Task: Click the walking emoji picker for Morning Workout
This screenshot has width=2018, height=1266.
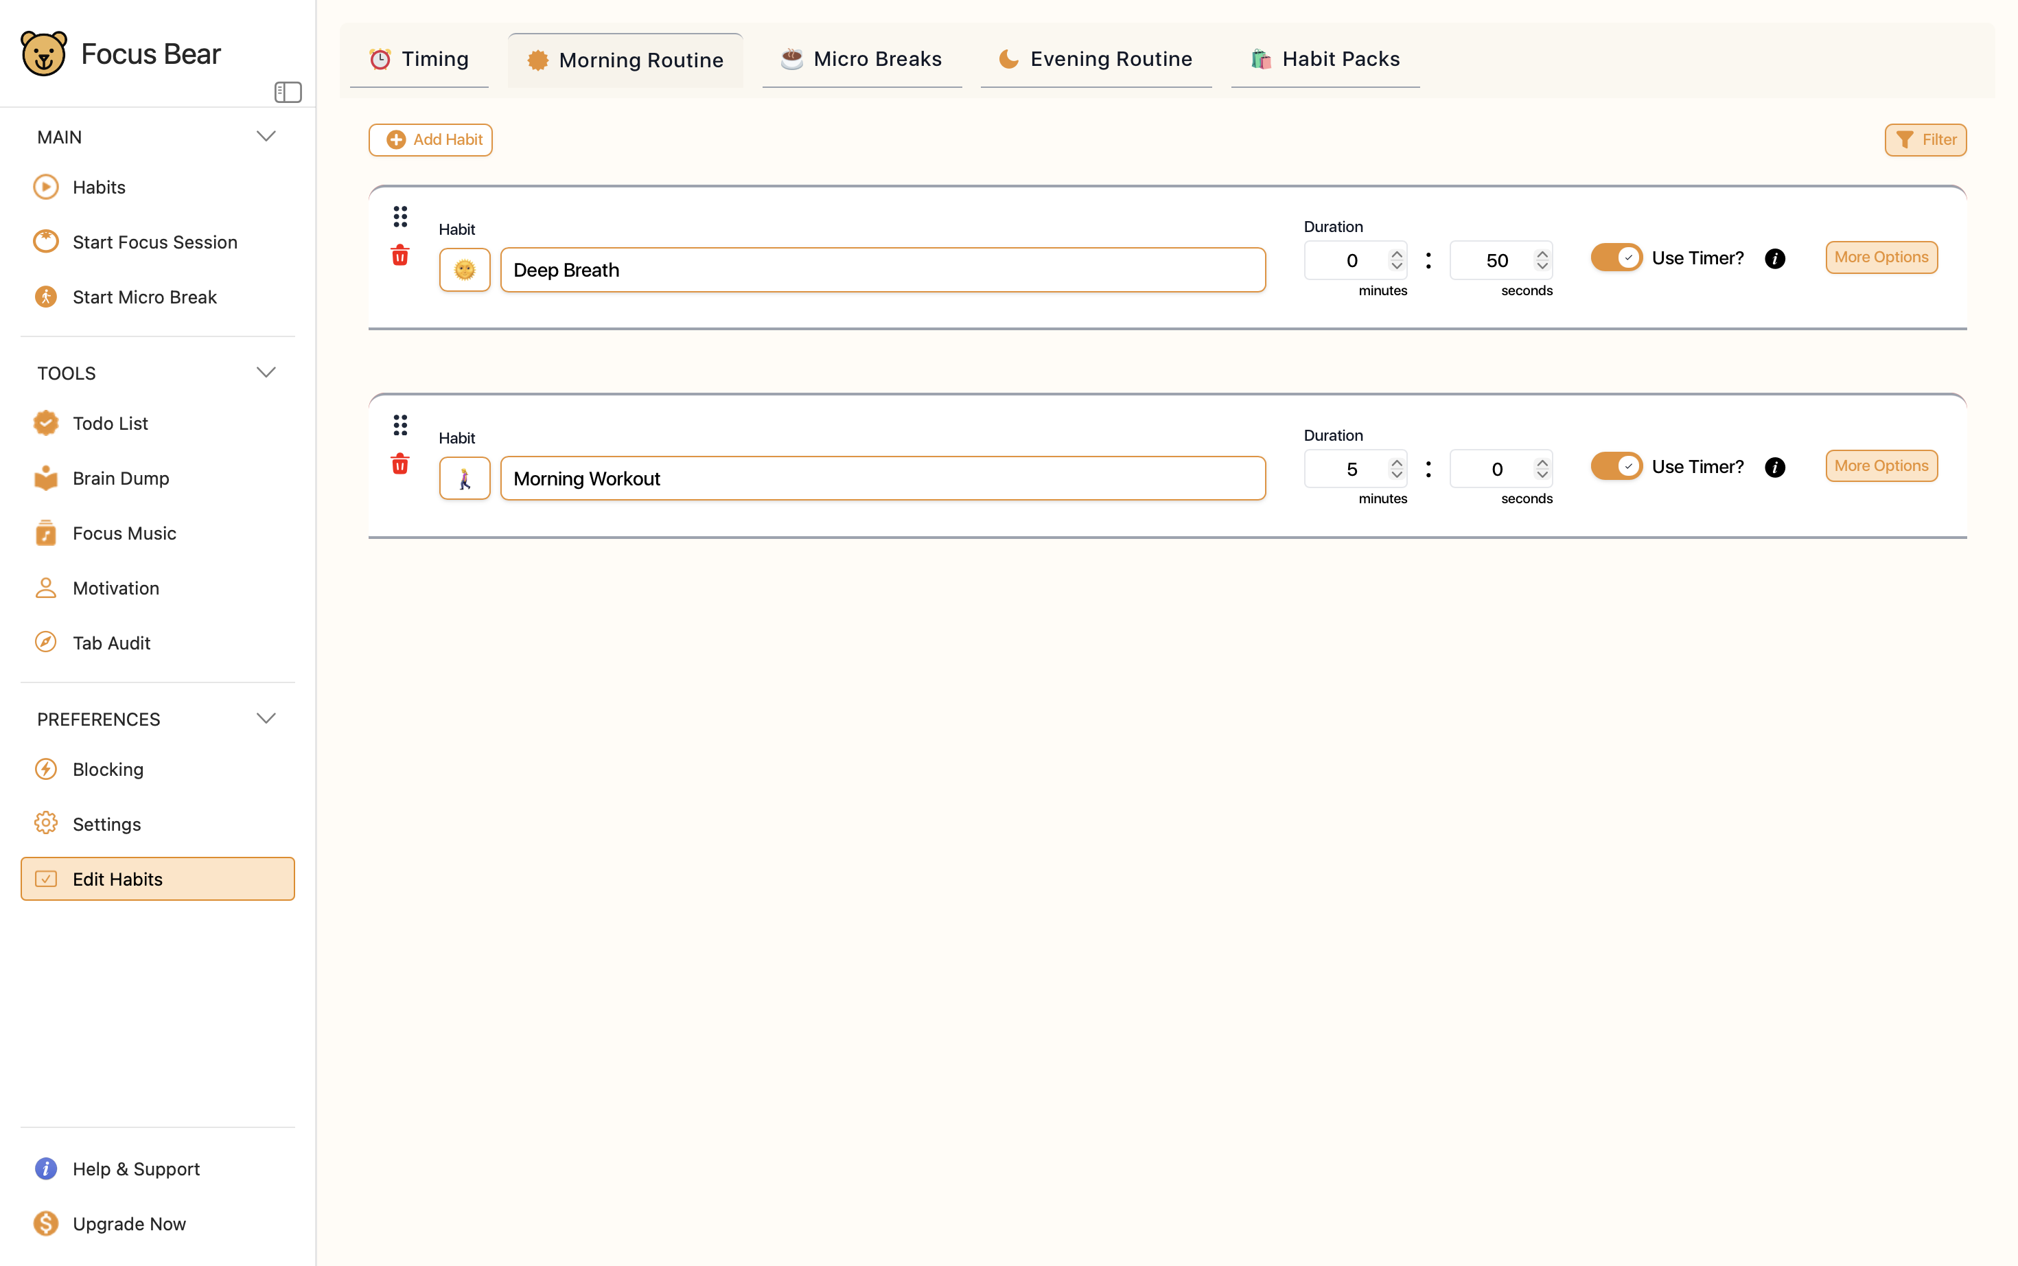Action: 465,478
